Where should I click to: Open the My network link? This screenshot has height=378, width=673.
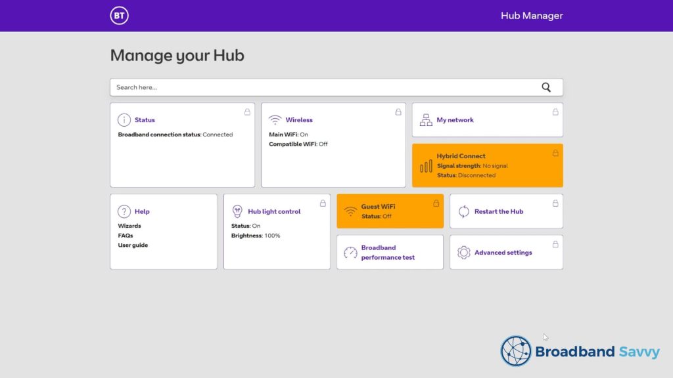(x=455, y=120)
